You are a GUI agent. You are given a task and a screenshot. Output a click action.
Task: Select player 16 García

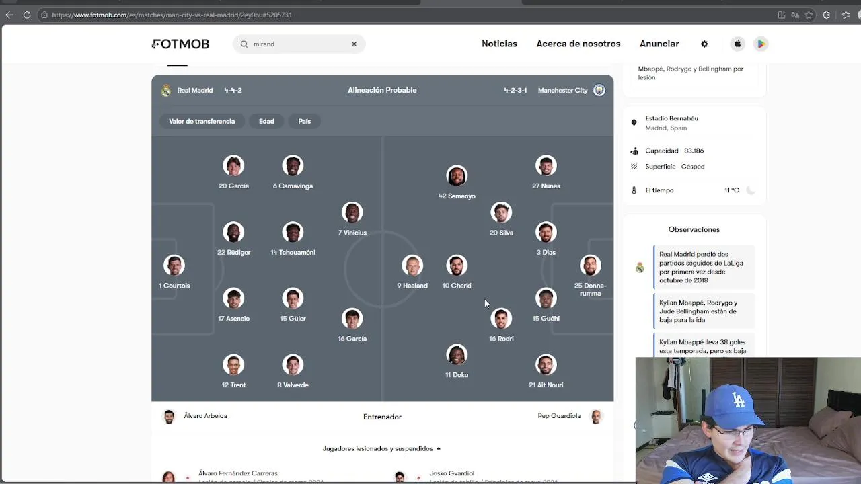pyautogui.click(x=352, y=325)
